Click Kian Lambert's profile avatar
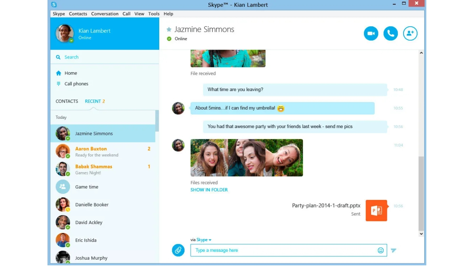Screen dimensions: 474x266 pyautogui.click(x=65, y=33)
